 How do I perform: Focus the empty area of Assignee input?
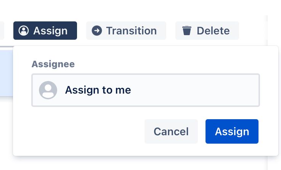pyautogui.click(x=195, y=90)
